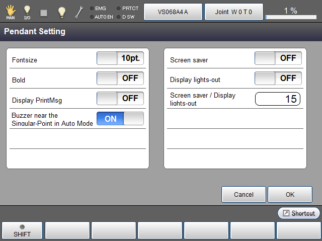Toggle Display lights-out switch
This screenshot has width=322, height=241.
click(278, 78)
